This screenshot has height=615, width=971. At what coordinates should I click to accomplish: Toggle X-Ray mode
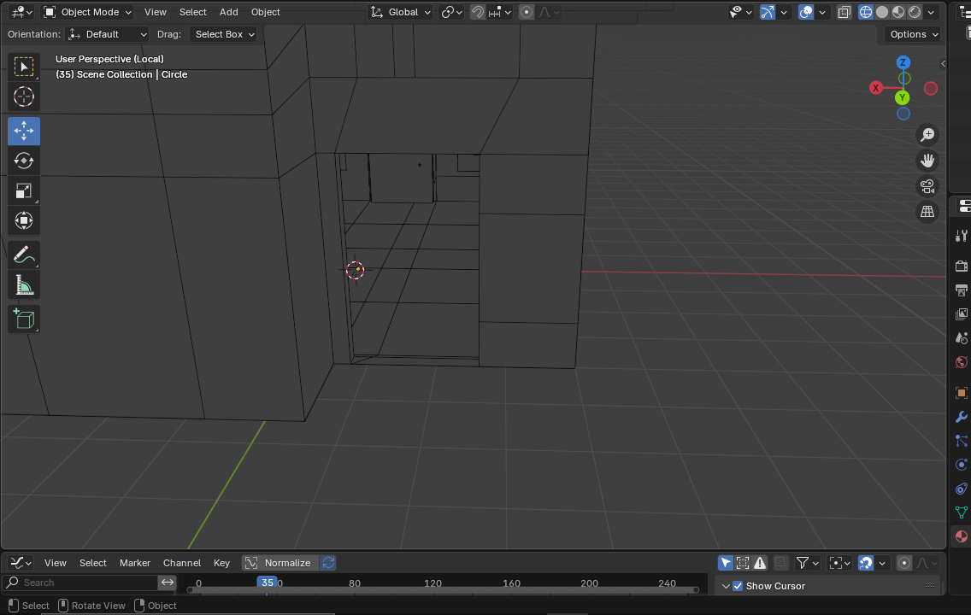point(844,12)
